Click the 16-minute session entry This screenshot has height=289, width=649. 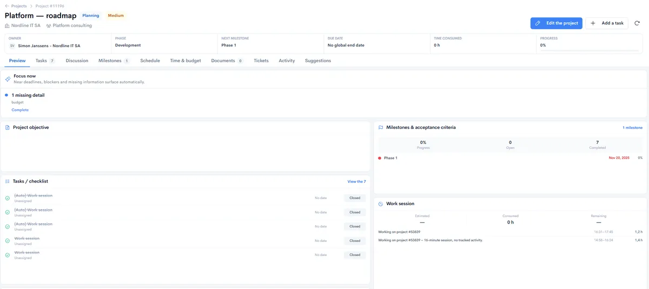(510, 240)
